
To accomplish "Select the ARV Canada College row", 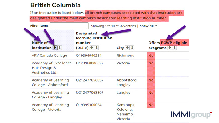I will click(x=109, y=56).
